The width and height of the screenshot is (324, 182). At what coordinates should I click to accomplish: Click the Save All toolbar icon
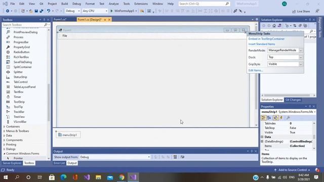pyautogui.click(x=42, y=11)
